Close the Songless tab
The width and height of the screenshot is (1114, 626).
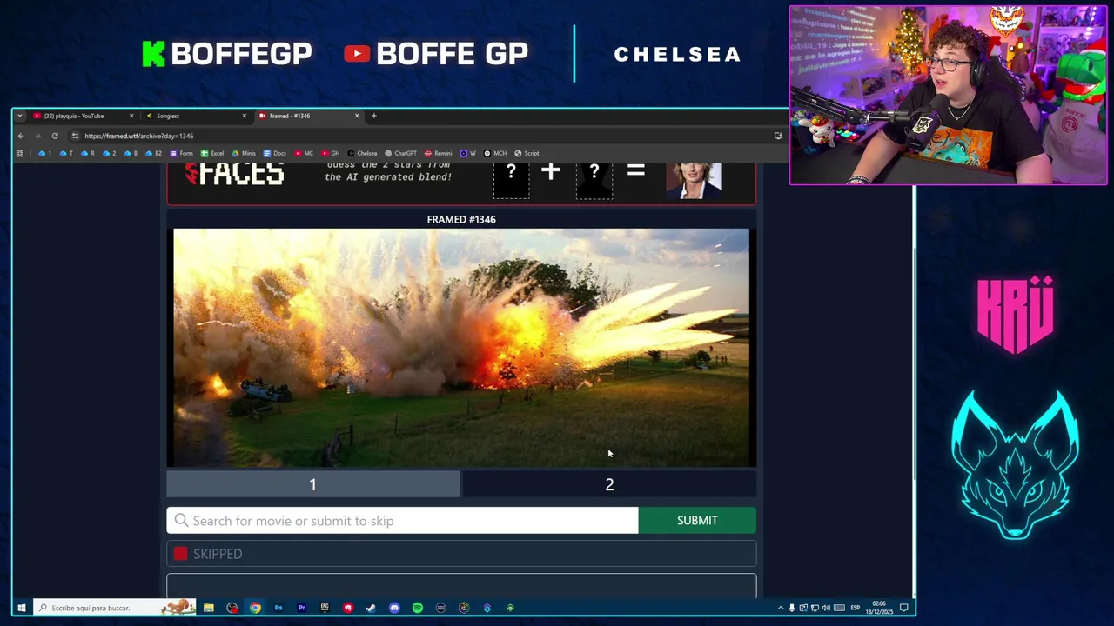[244, 116]
